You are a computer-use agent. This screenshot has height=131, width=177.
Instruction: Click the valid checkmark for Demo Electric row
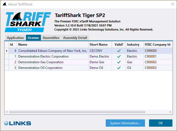(x=119, y=56)
